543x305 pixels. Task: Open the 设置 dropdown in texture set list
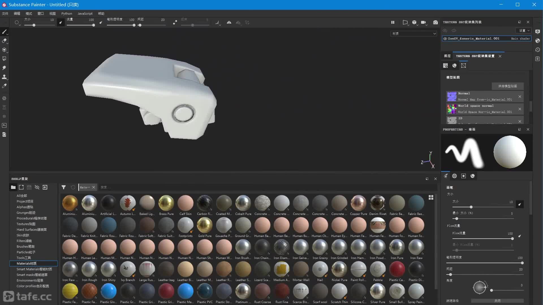(523, 30)
